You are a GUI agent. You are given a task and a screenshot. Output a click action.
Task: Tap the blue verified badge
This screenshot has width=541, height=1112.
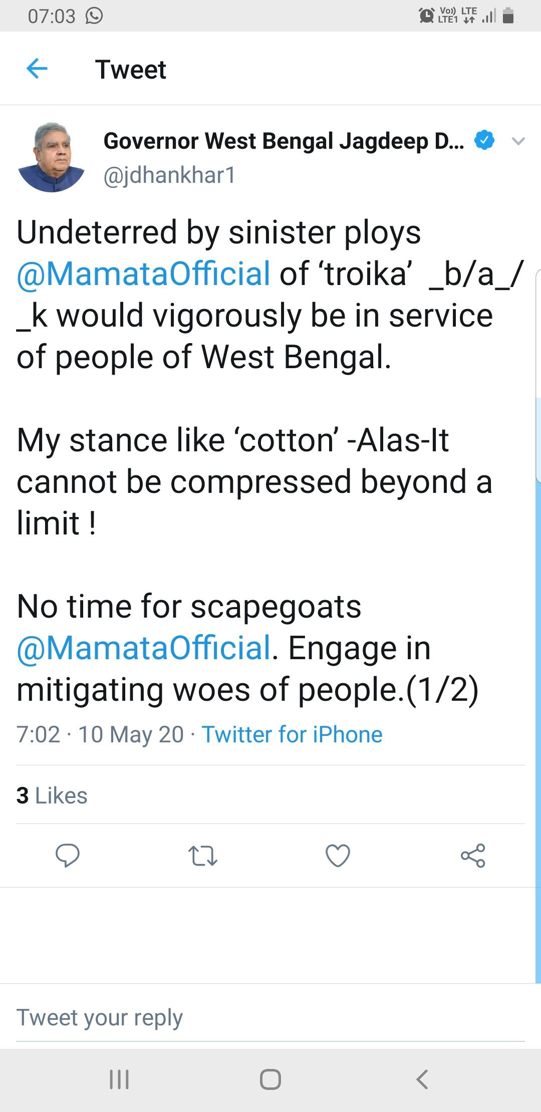[484, 141]
